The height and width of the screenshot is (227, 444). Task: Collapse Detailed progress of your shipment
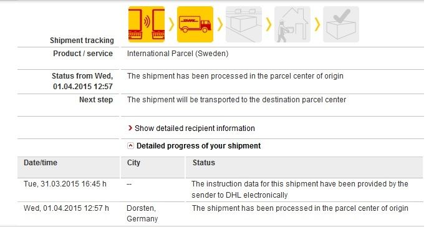coord(130,146)
